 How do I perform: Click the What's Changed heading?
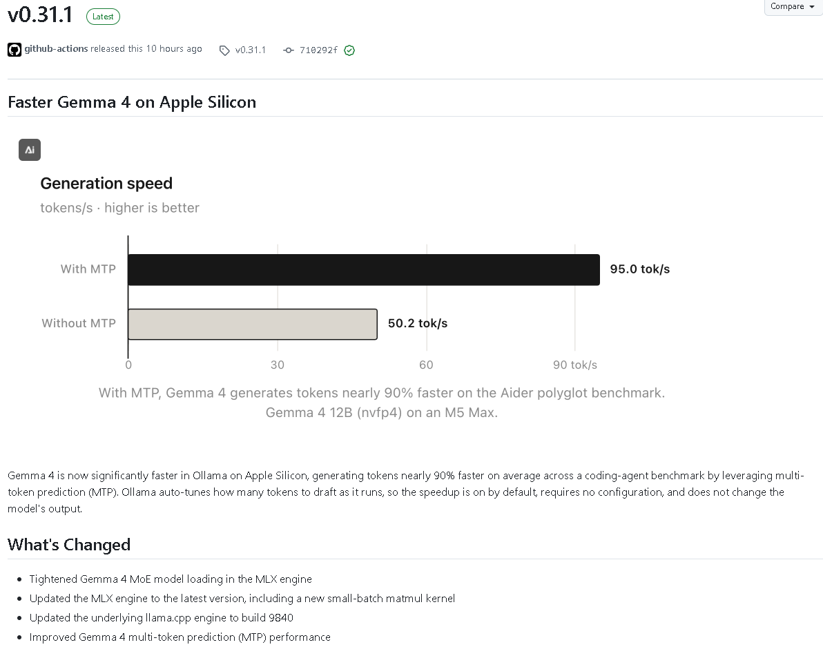[x=69, y=545]
